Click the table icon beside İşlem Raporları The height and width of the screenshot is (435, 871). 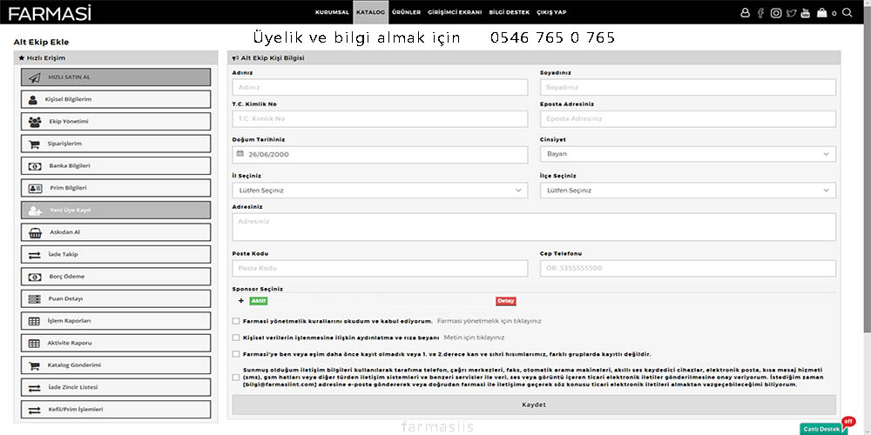click(x=35, y=321)
